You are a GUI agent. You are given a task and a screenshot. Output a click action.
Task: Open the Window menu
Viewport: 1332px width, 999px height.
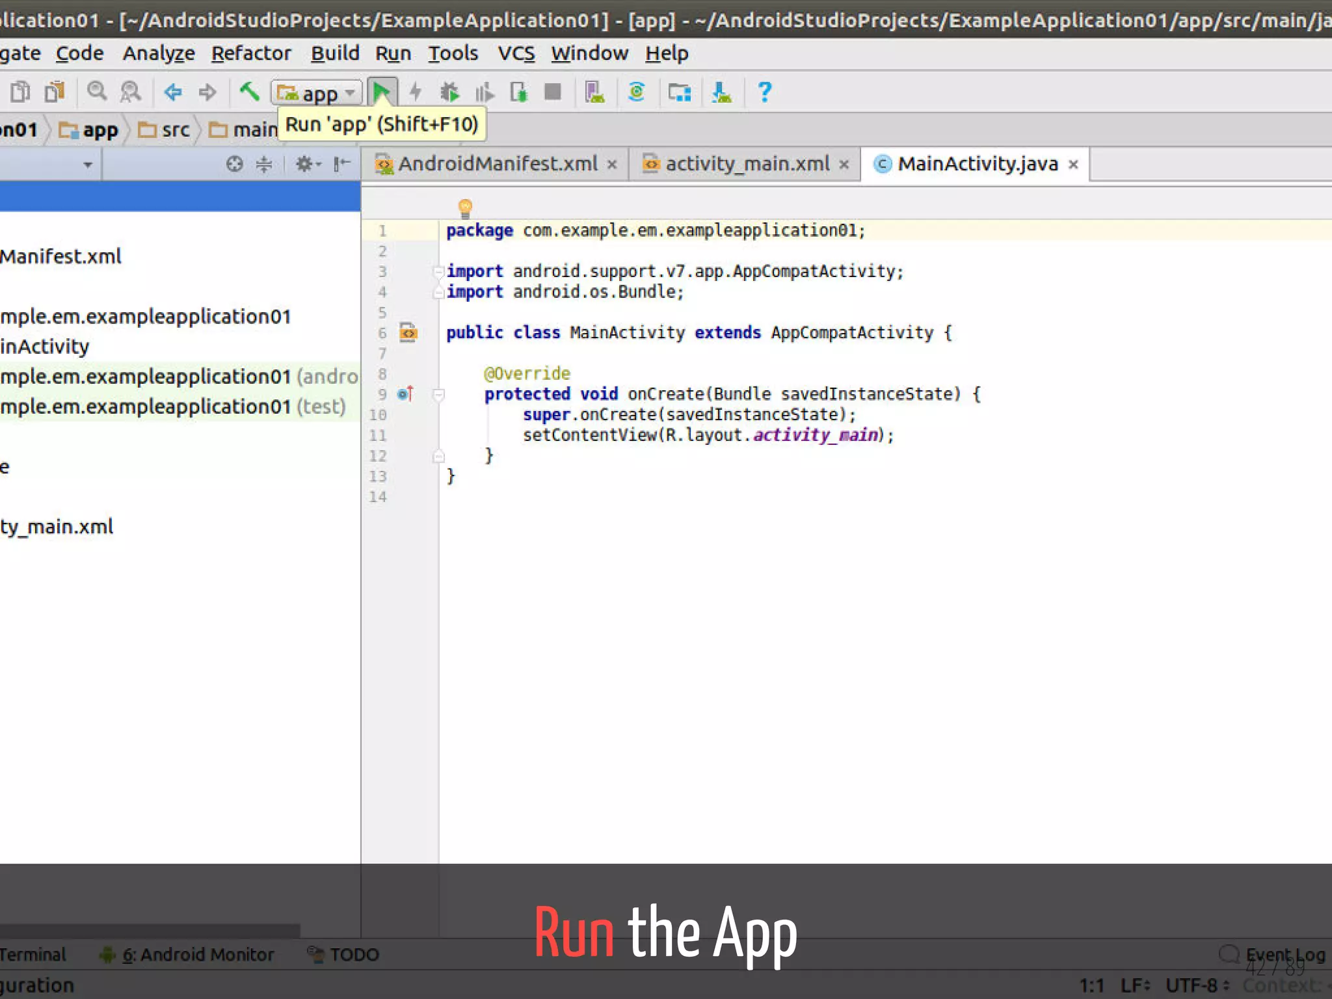click(589, 53)
